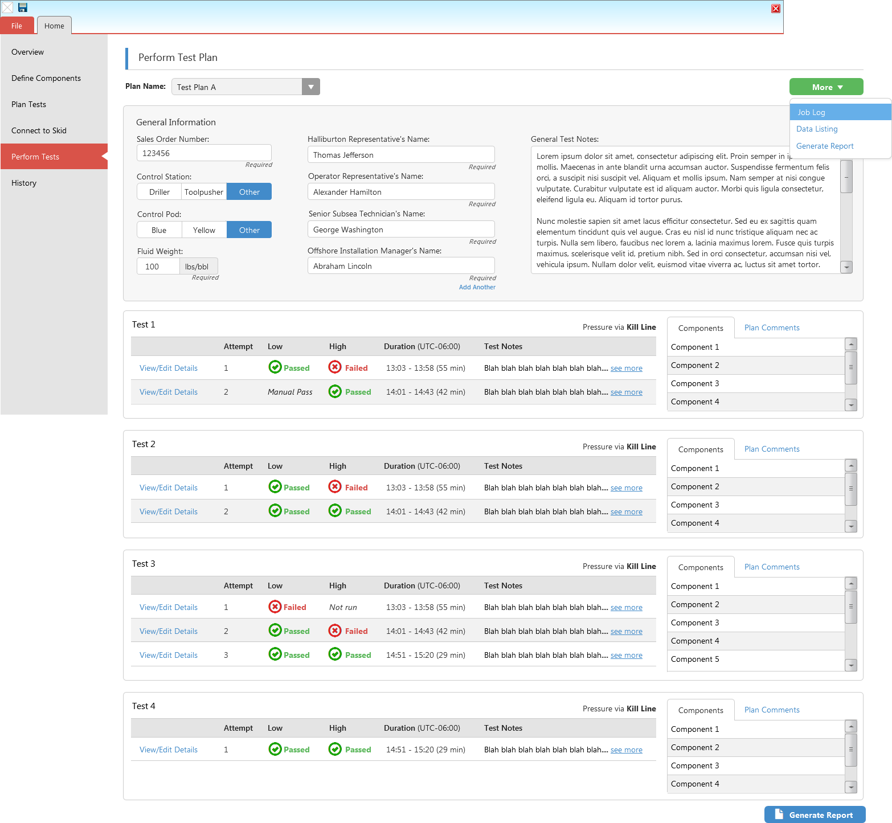
Task: Click Test 1 attempt 1 red Failed icon
Action: click(335, 367)
